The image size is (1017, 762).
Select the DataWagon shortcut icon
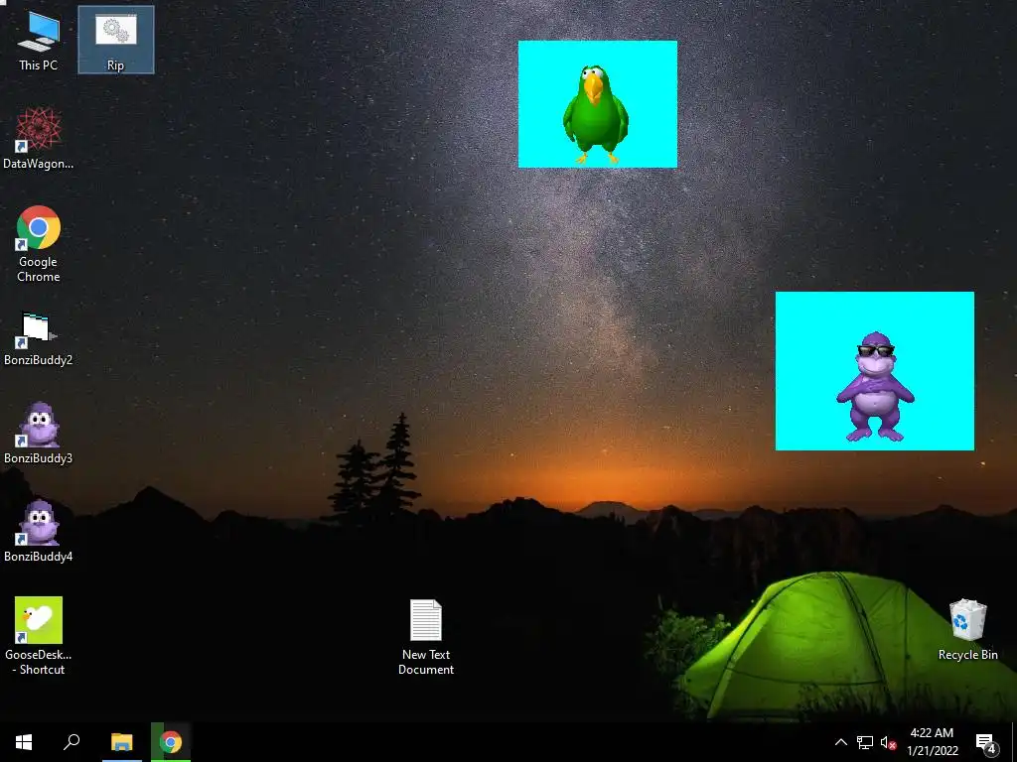pyautogui.click(x=39, y=139)
